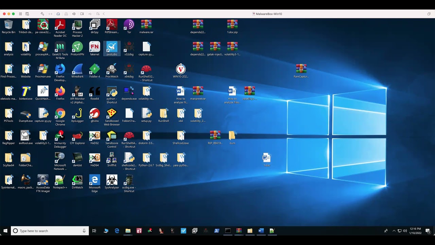Open the ghidra desktop shortcut
The image size is (435, 245).
click(94, 115)
